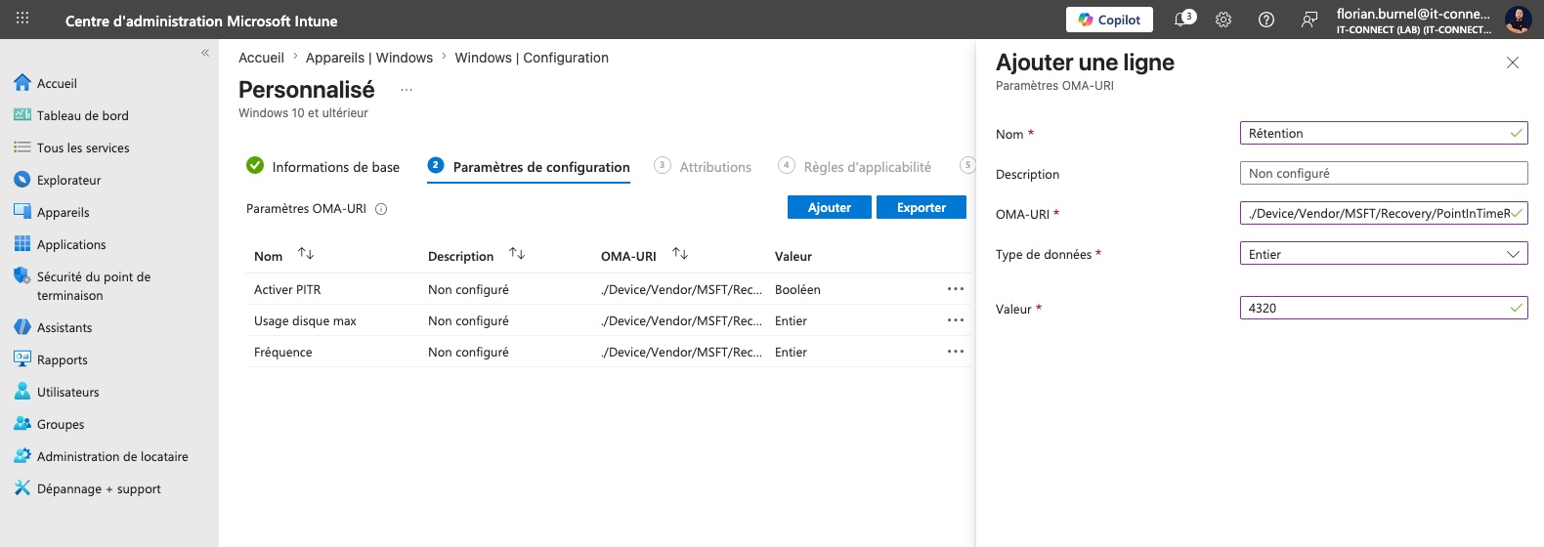Select Paramètres de configuration step
This screenshot has height=547, width=1544.
point(529,167)
